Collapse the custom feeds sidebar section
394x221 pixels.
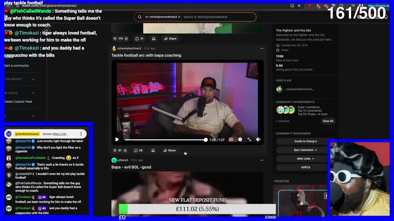click(33, 93)
